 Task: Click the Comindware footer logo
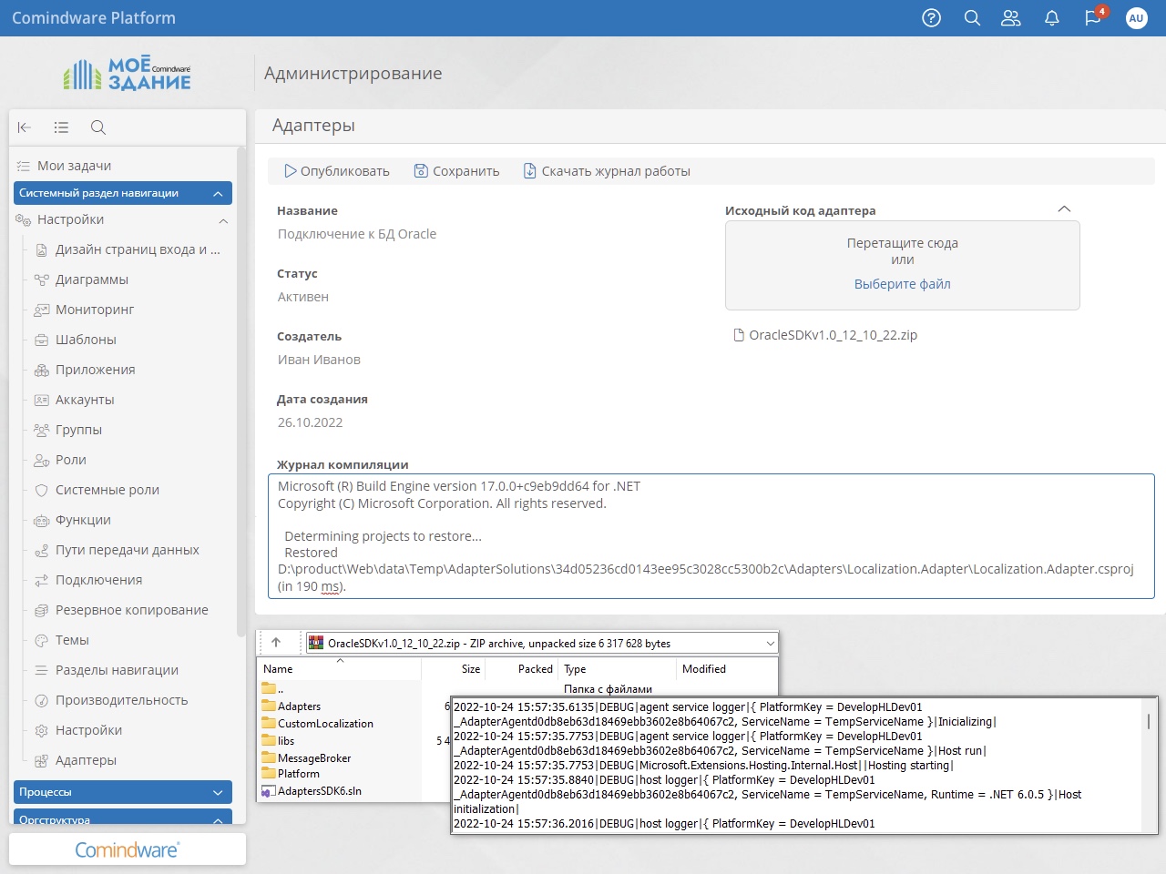pyautogui.click(x=128, y=849)
